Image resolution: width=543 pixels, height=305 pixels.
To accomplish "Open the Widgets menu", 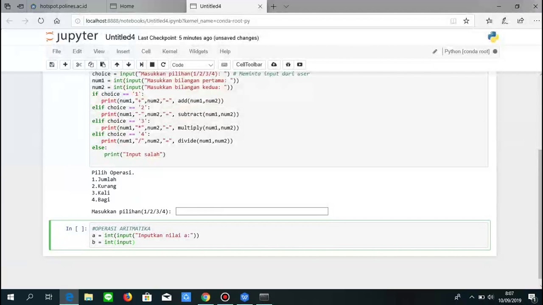I will (x=199, y=52).
